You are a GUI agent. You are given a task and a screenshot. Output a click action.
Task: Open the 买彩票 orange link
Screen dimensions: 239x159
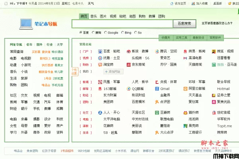[36, 52]
